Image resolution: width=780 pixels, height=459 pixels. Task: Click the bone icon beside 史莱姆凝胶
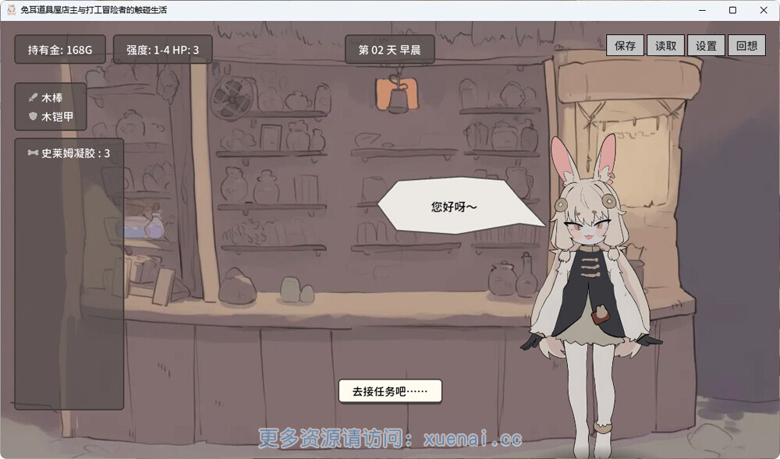(33, 153)
